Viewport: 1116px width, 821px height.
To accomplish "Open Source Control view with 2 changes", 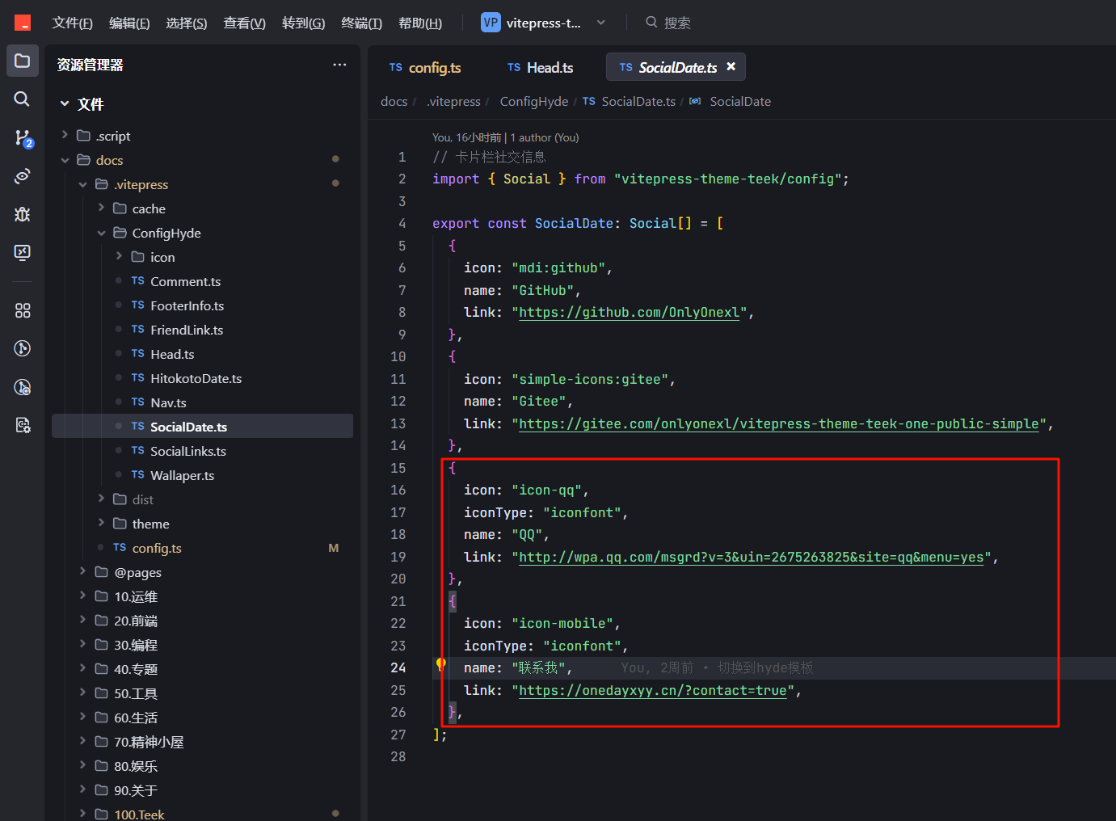I will tap(23, 137).
